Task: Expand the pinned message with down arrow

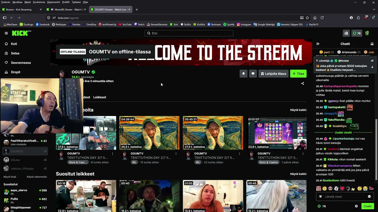Action: (x=372, y=67)
